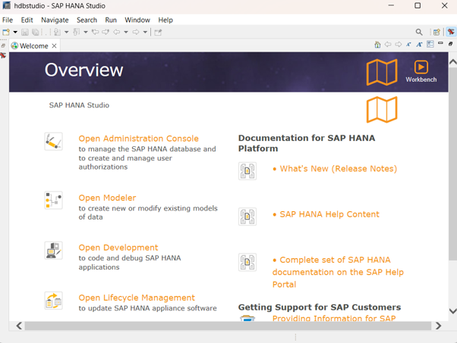The width and height of the screenshot is (457, 343).
Task: Open the Window menu
Action: point(137,20)
